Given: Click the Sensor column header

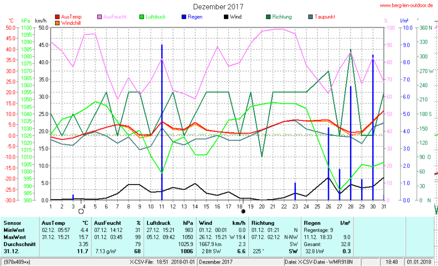Looking at the screenshot, I should (x=12, y=222).
